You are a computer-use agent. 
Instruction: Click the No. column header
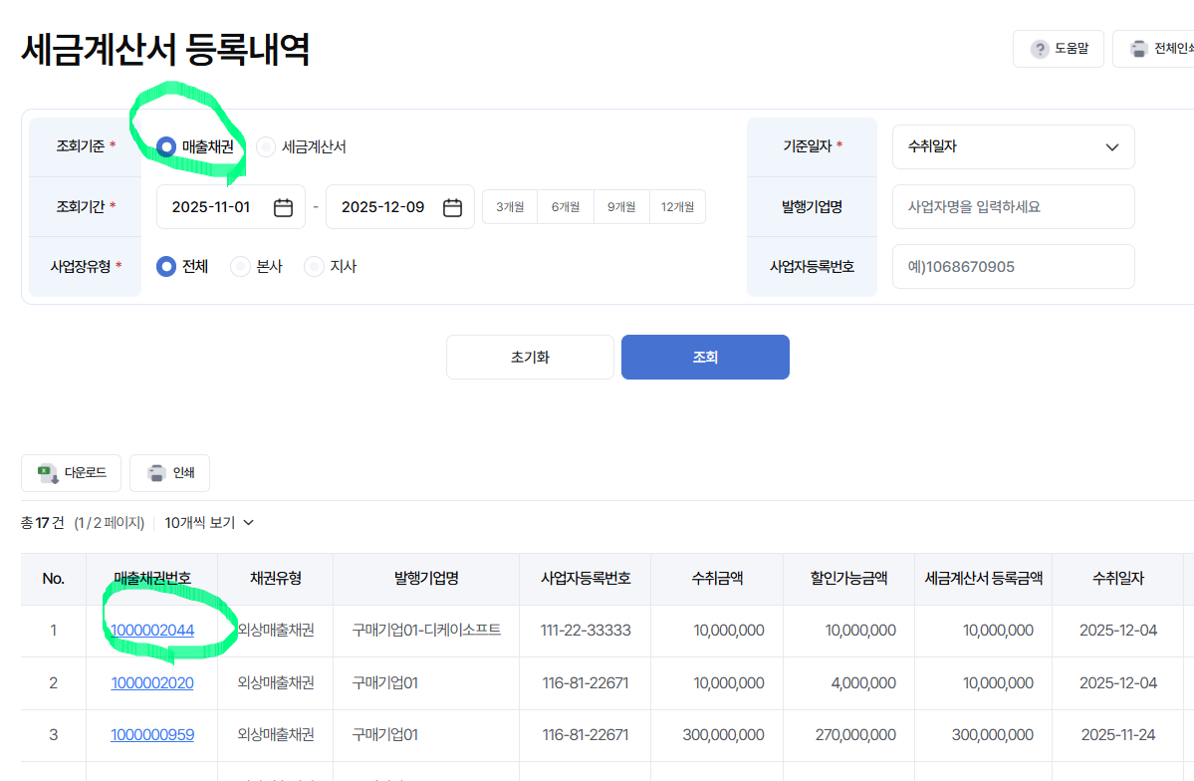(54, 579)
